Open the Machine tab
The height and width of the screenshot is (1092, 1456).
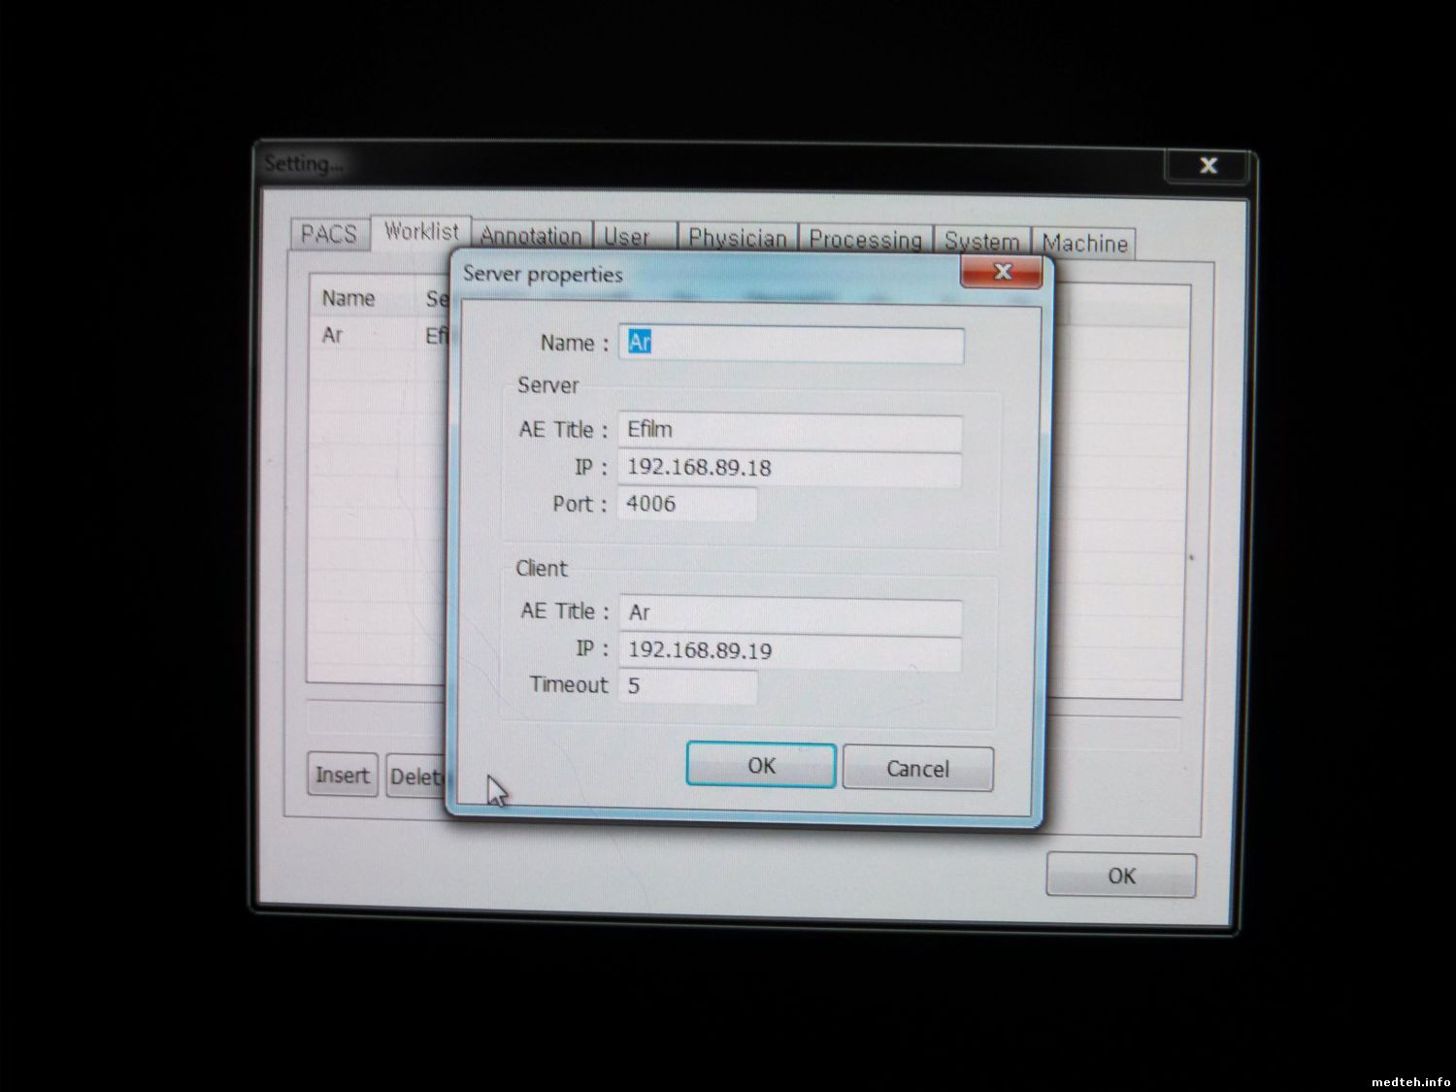tap(1084, 243)
